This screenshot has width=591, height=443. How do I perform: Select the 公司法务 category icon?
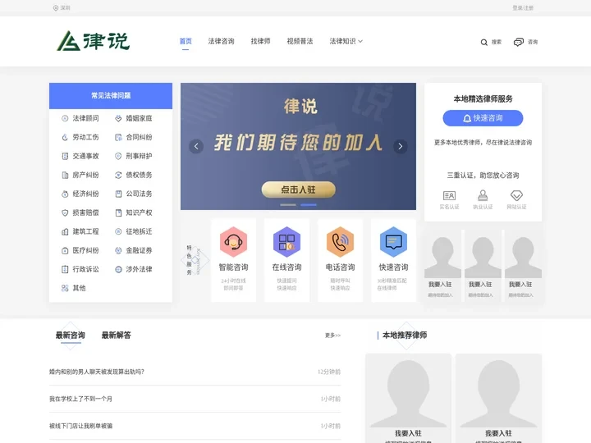click(118, 194)
